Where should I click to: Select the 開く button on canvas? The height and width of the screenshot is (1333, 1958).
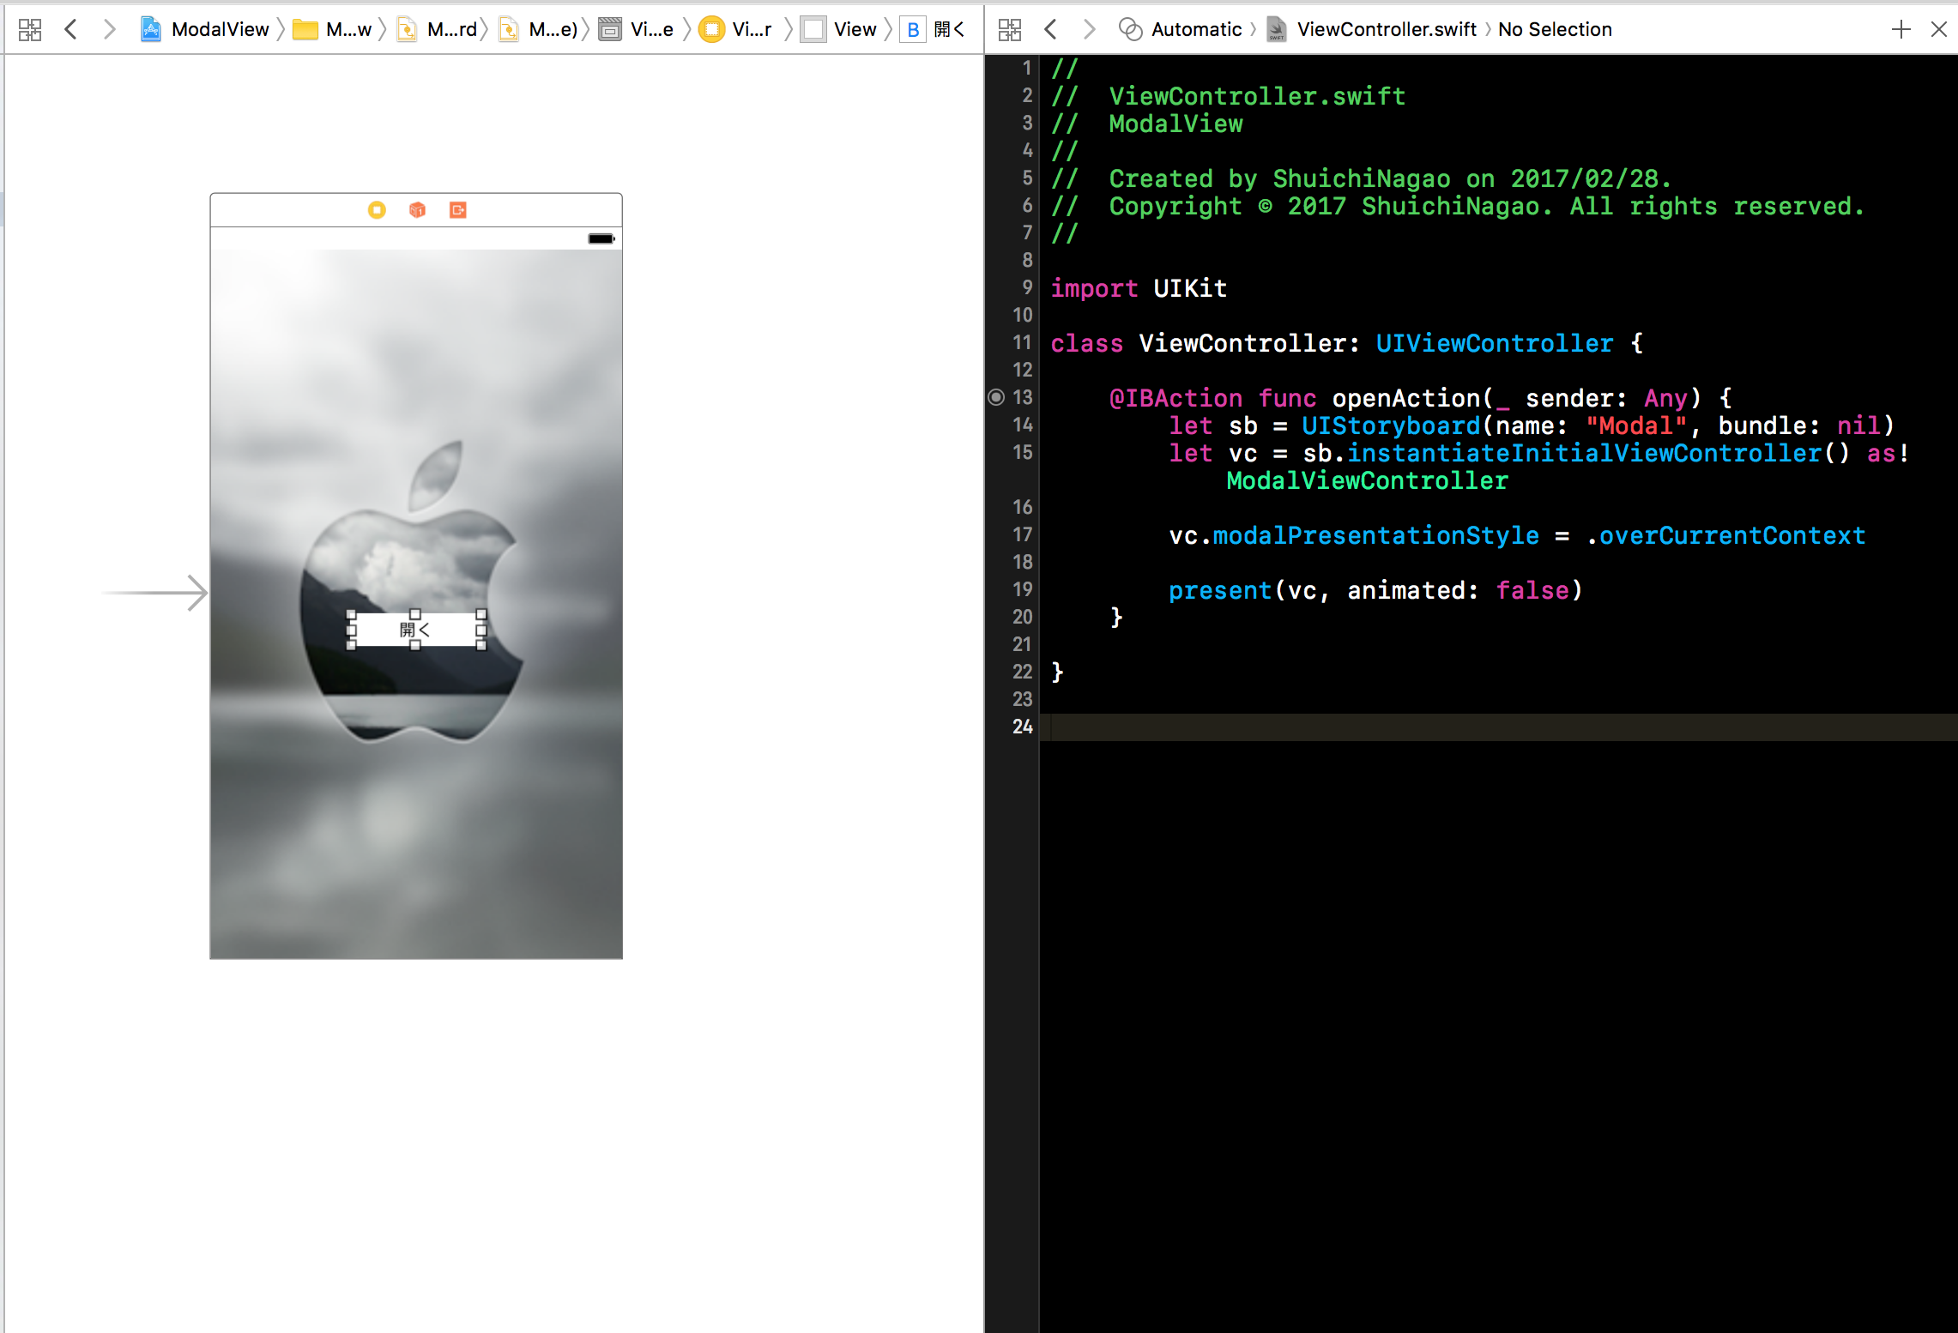(x=415, y=630)
